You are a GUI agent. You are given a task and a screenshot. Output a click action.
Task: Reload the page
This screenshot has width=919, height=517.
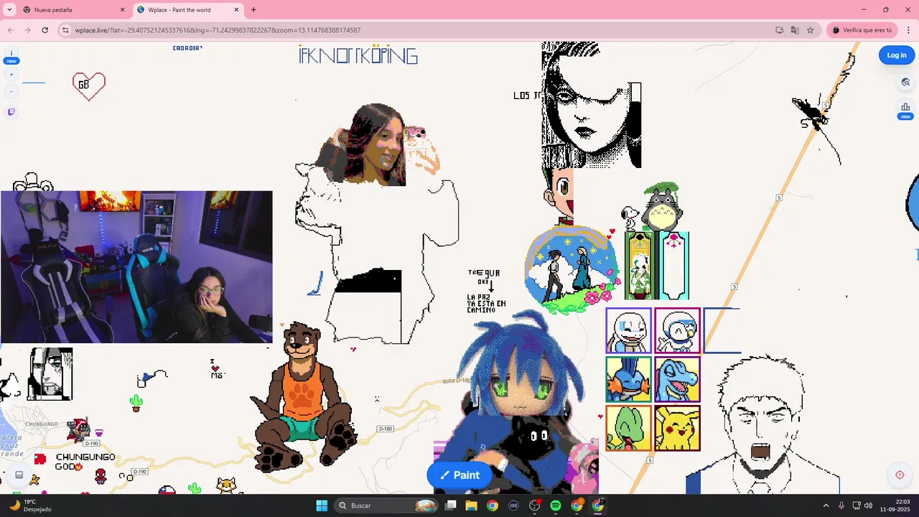click(x=45, y=30)
